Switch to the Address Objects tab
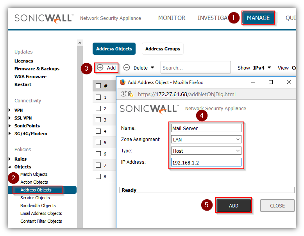This screenshot has width=304, height=236. (114, 49)
